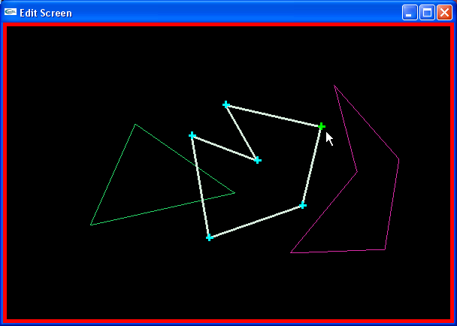457x326 pixels.
Task: Pick the leftmost cyan vertex of the white polygon
Action: [x=192, y=136]
